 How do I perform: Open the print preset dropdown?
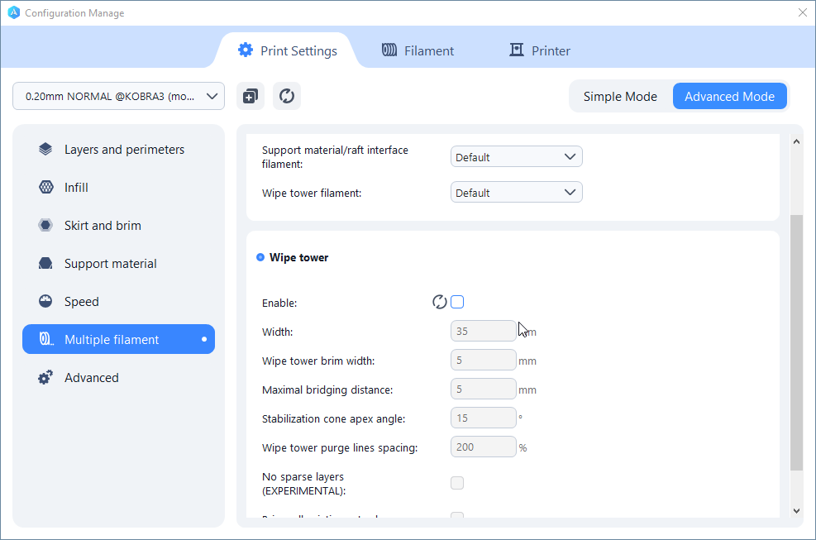pyautogui.click(x=118, y=96)
